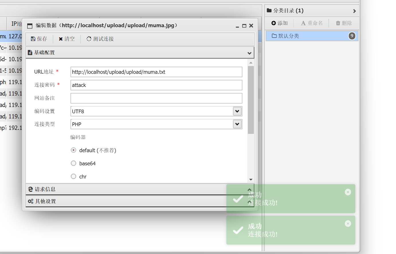The height and width of the screenshot is (254, 396).
Task: Click into the URL address field
Action: pos(156,72)
